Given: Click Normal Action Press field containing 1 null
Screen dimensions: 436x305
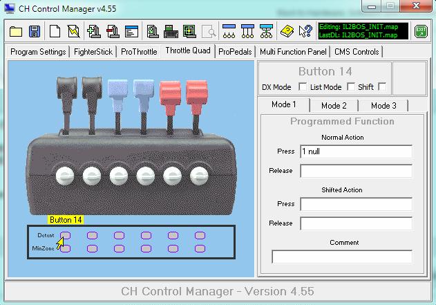Looking at the screenshot, I should coord(357,151).
